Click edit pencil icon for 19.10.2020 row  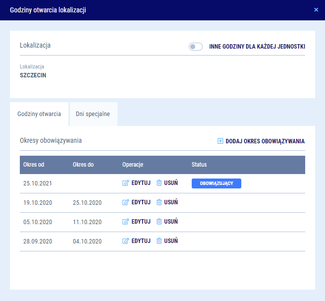pos(125,202)
